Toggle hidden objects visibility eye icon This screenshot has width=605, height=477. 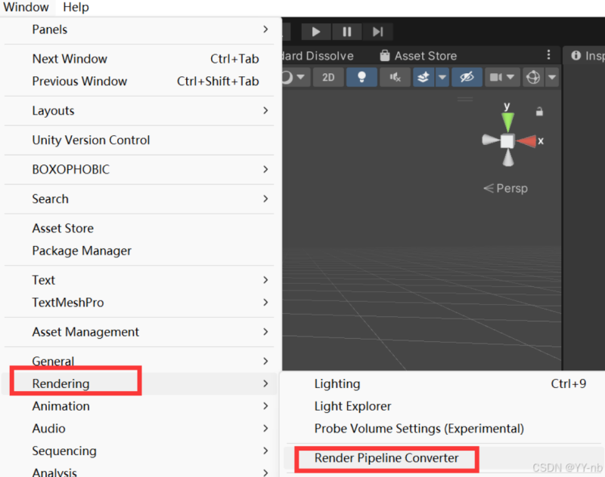(467, 77)
